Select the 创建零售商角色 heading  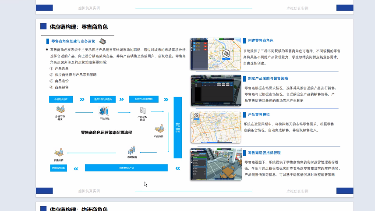coord(261,40)
